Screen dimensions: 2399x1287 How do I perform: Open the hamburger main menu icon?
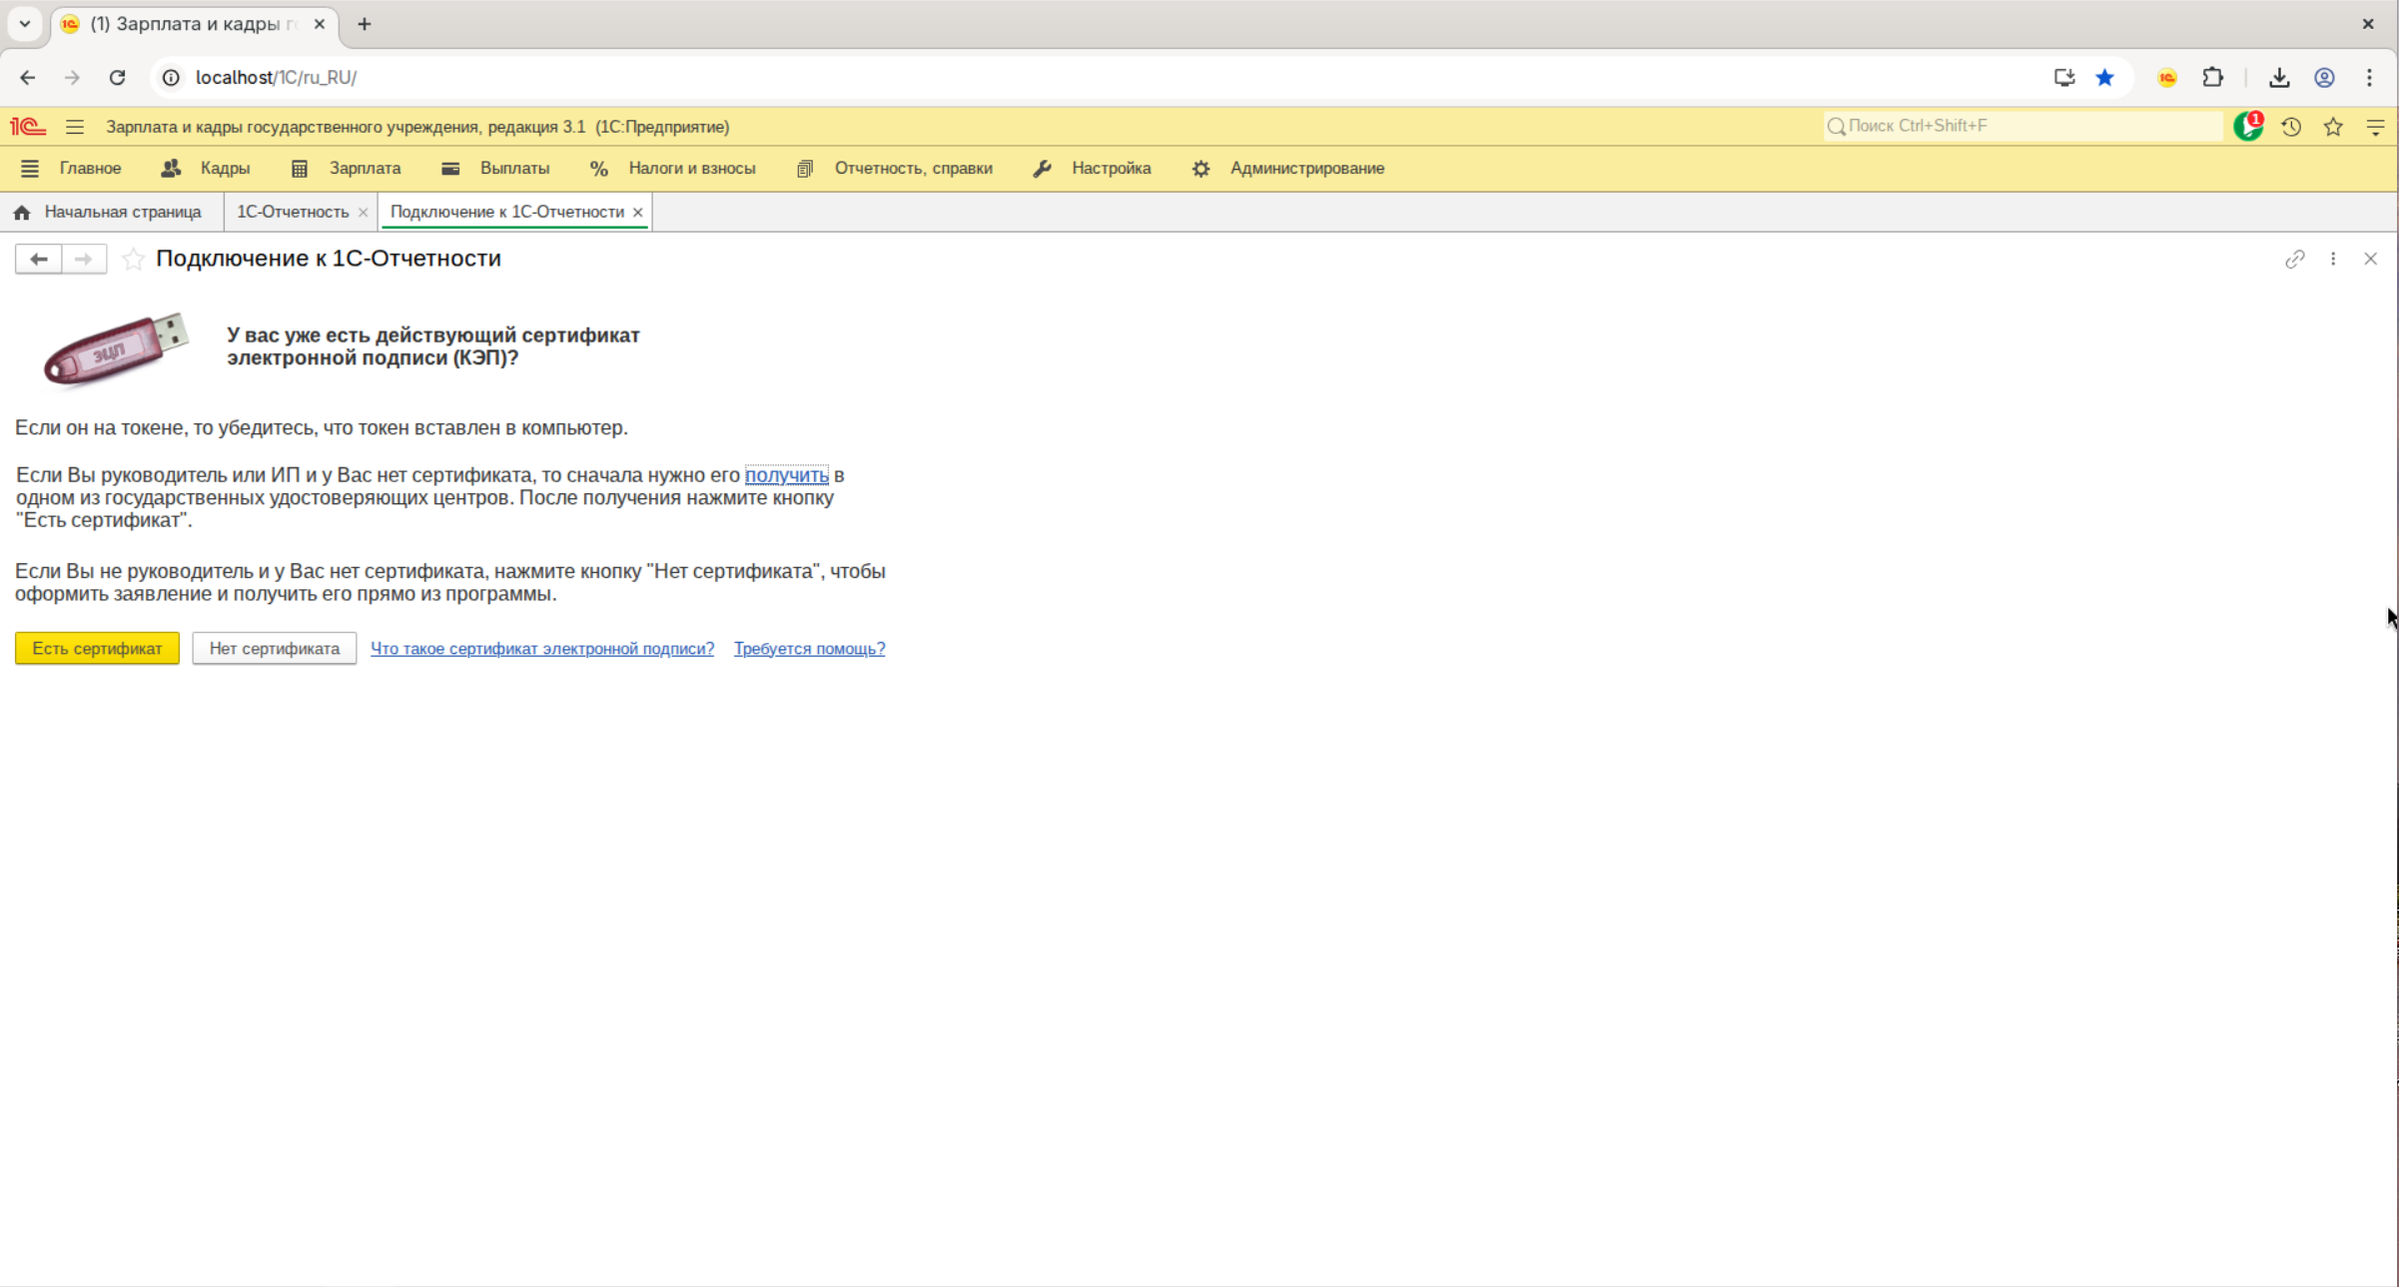tap(75, 127)
